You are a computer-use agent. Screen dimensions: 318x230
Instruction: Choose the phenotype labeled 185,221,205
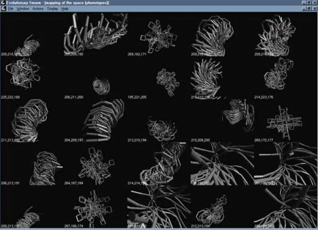click(x=167, y=82)
